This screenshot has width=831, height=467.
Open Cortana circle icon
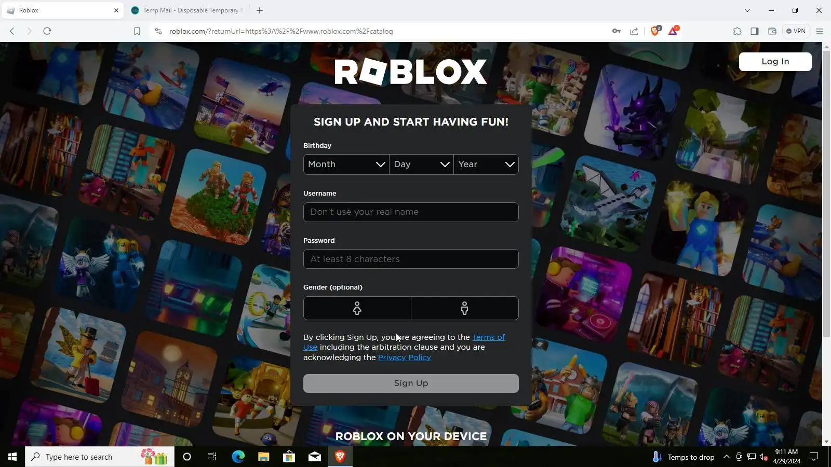(x=187, y=457)
